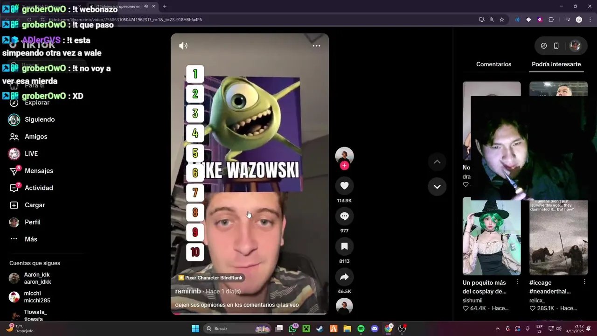This screenshot has width=597, height=336.
Task: Mute the TikTok video sound
Action: (x=183, y=46)
